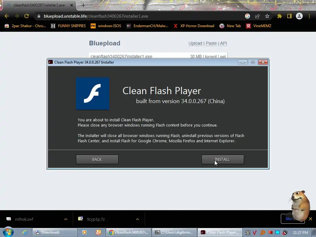The height and width of the screenshot is (237, 316).
Task: Click the red flag Action Center tray icon
Action: 270,233
